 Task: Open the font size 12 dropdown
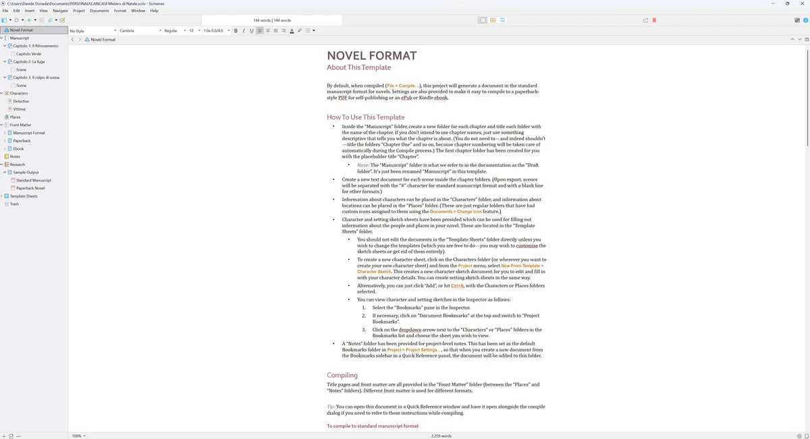[194, 30]
